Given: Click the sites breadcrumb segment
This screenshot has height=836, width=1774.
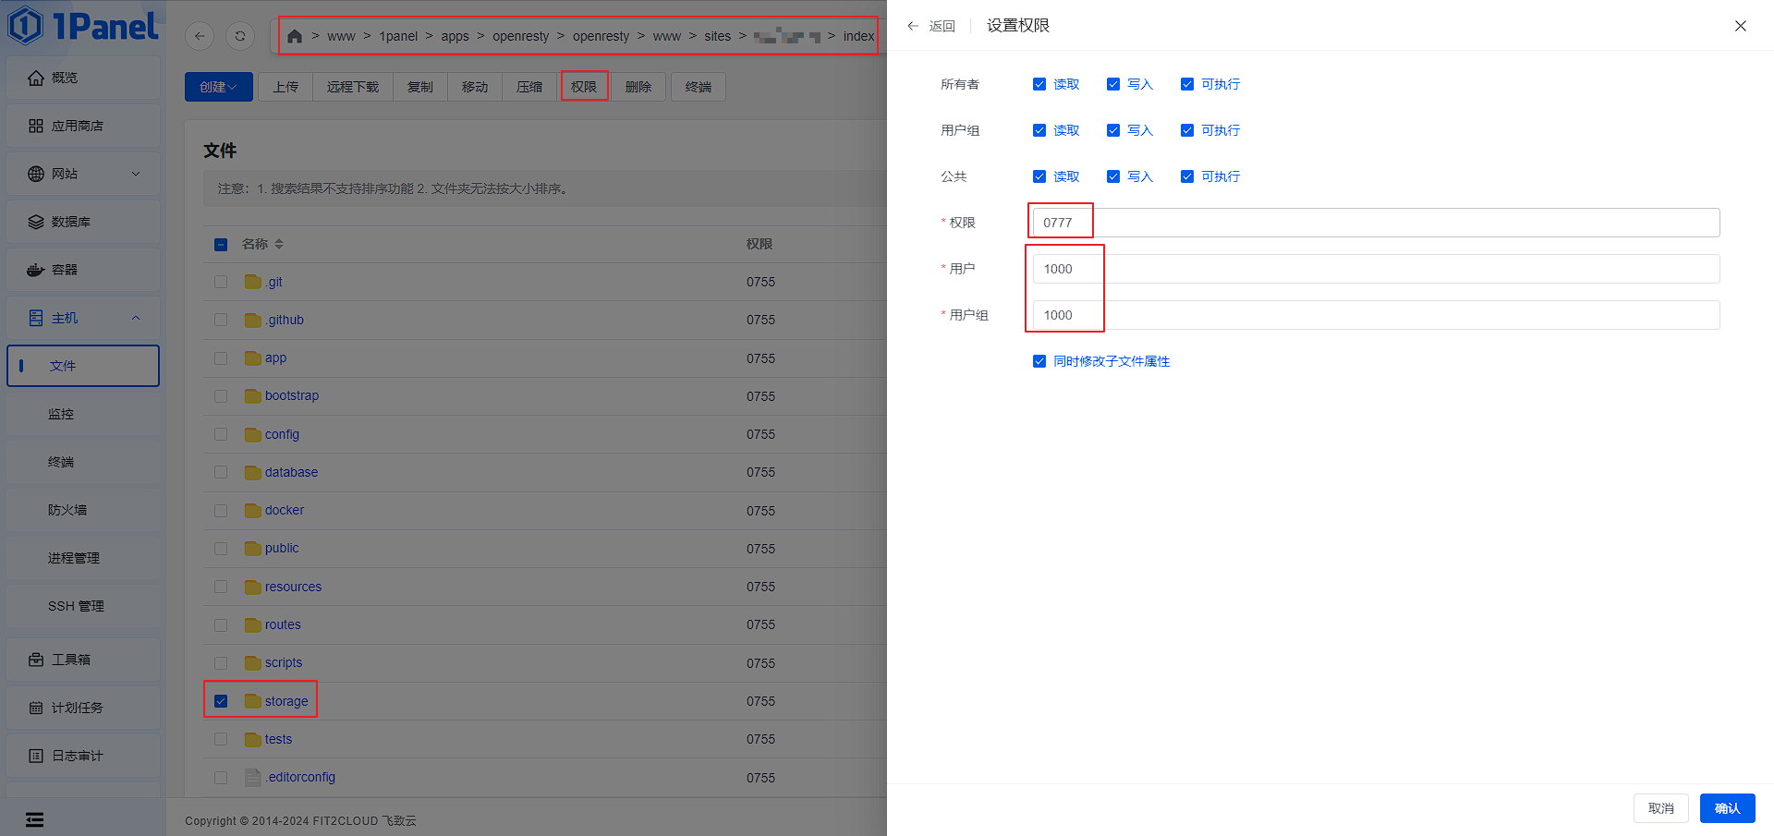Looking at the screenshot, I should 717,36.
